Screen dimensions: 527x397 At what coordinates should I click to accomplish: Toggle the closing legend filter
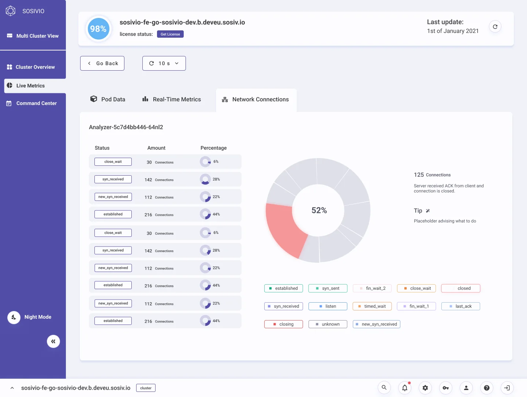pyautogui.click(x=284, y=324)
